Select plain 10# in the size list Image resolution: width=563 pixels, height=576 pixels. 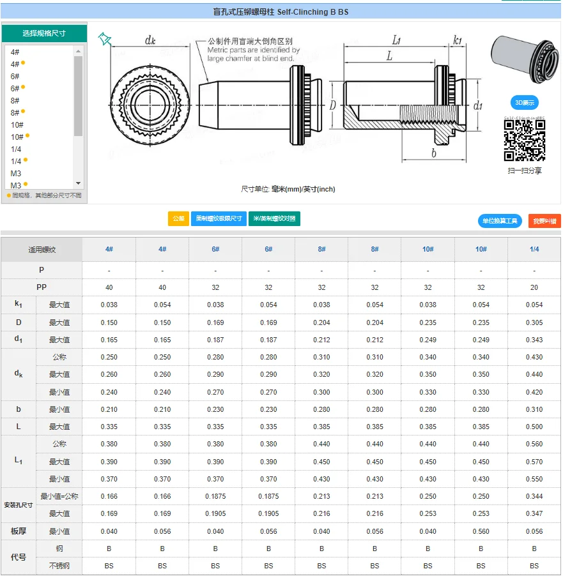tap(17, 125)
